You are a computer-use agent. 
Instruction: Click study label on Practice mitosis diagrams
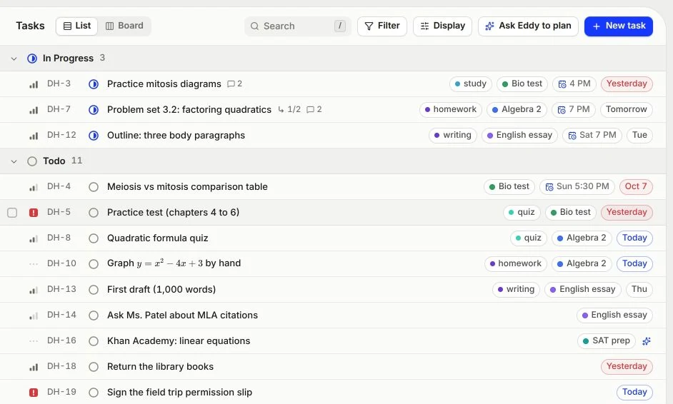point(470,84)
